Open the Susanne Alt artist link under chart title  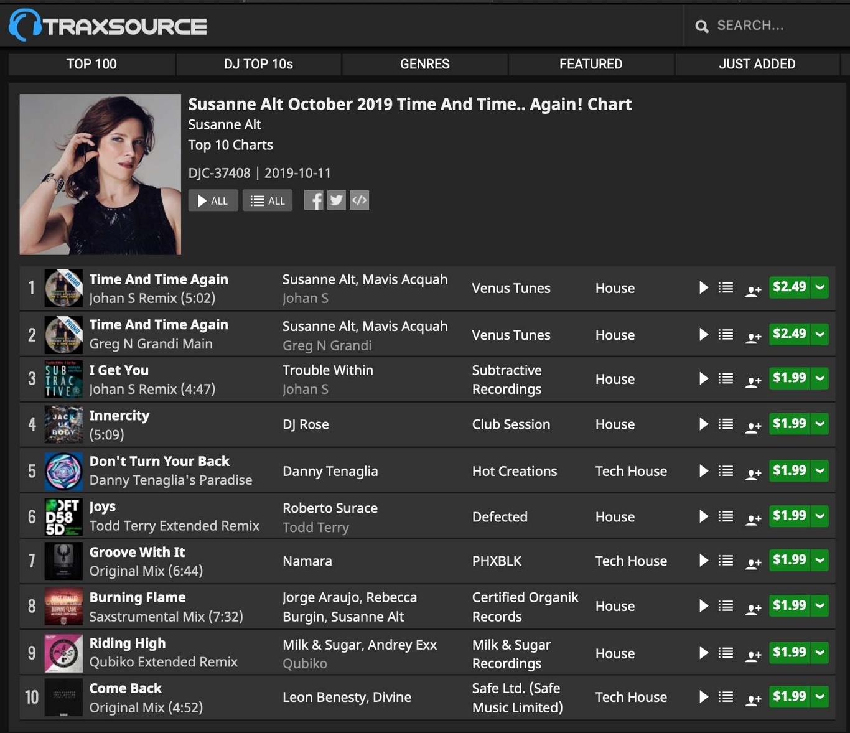[x=225, y=124]
